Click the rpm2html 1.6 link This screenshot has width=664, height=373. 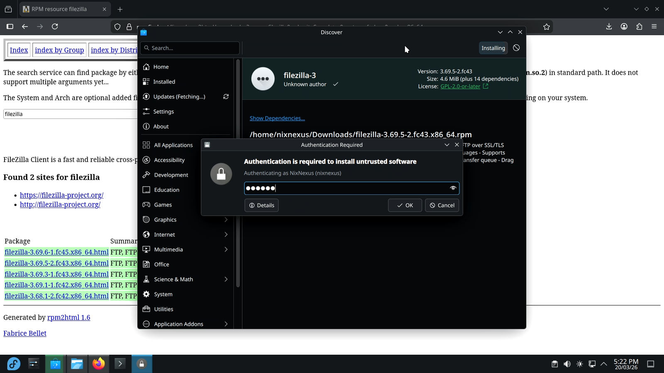click(x=68, y=317)
